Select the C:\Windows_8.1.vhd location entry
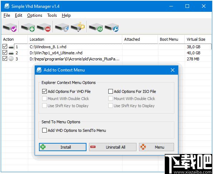The height and width of the screenshot is (174, 213). 48,47
